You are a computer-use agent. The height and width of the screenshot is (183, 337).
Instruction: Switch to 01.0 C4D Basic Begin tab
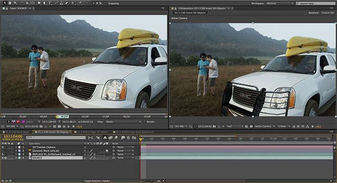tap(17, 132)
